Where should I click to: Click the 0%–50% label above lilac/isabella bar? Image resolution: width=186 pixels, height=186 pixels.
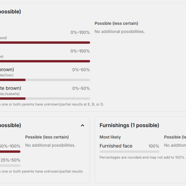[x=81, y=88]
